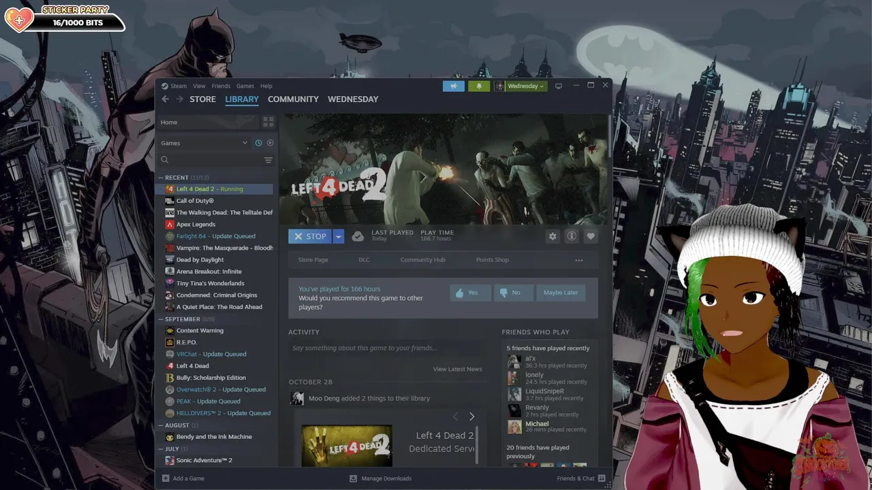Image resolution: width=872 pixels, height=490 pixels.
Task: Sort library by recent activity clock icon
Action: point(258,143)
